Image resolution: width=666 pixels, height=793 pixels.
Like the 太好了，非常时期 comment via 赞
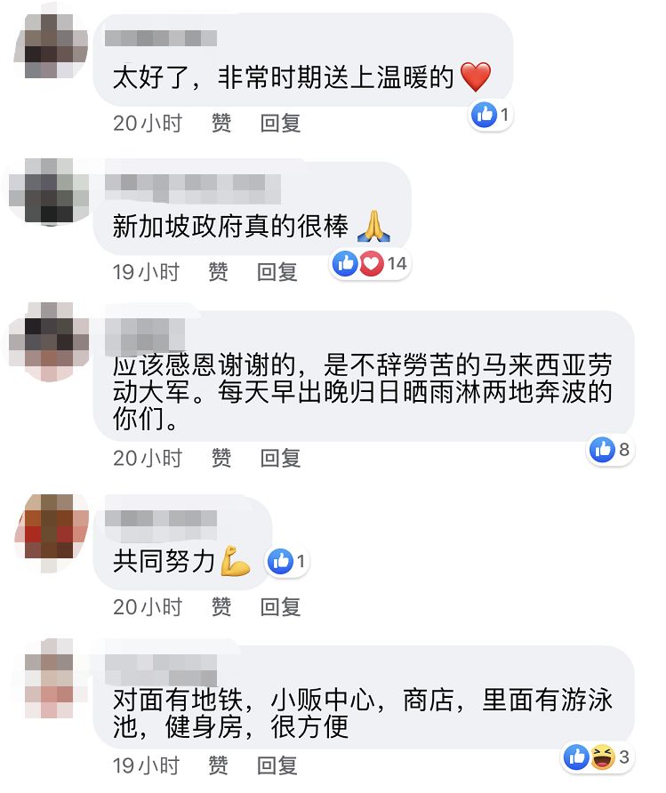pos(221,124)
